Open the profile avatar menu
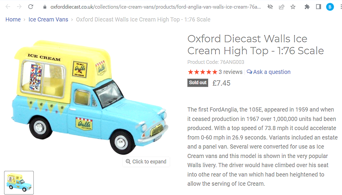The image size is (342, 195). point(330,7)
